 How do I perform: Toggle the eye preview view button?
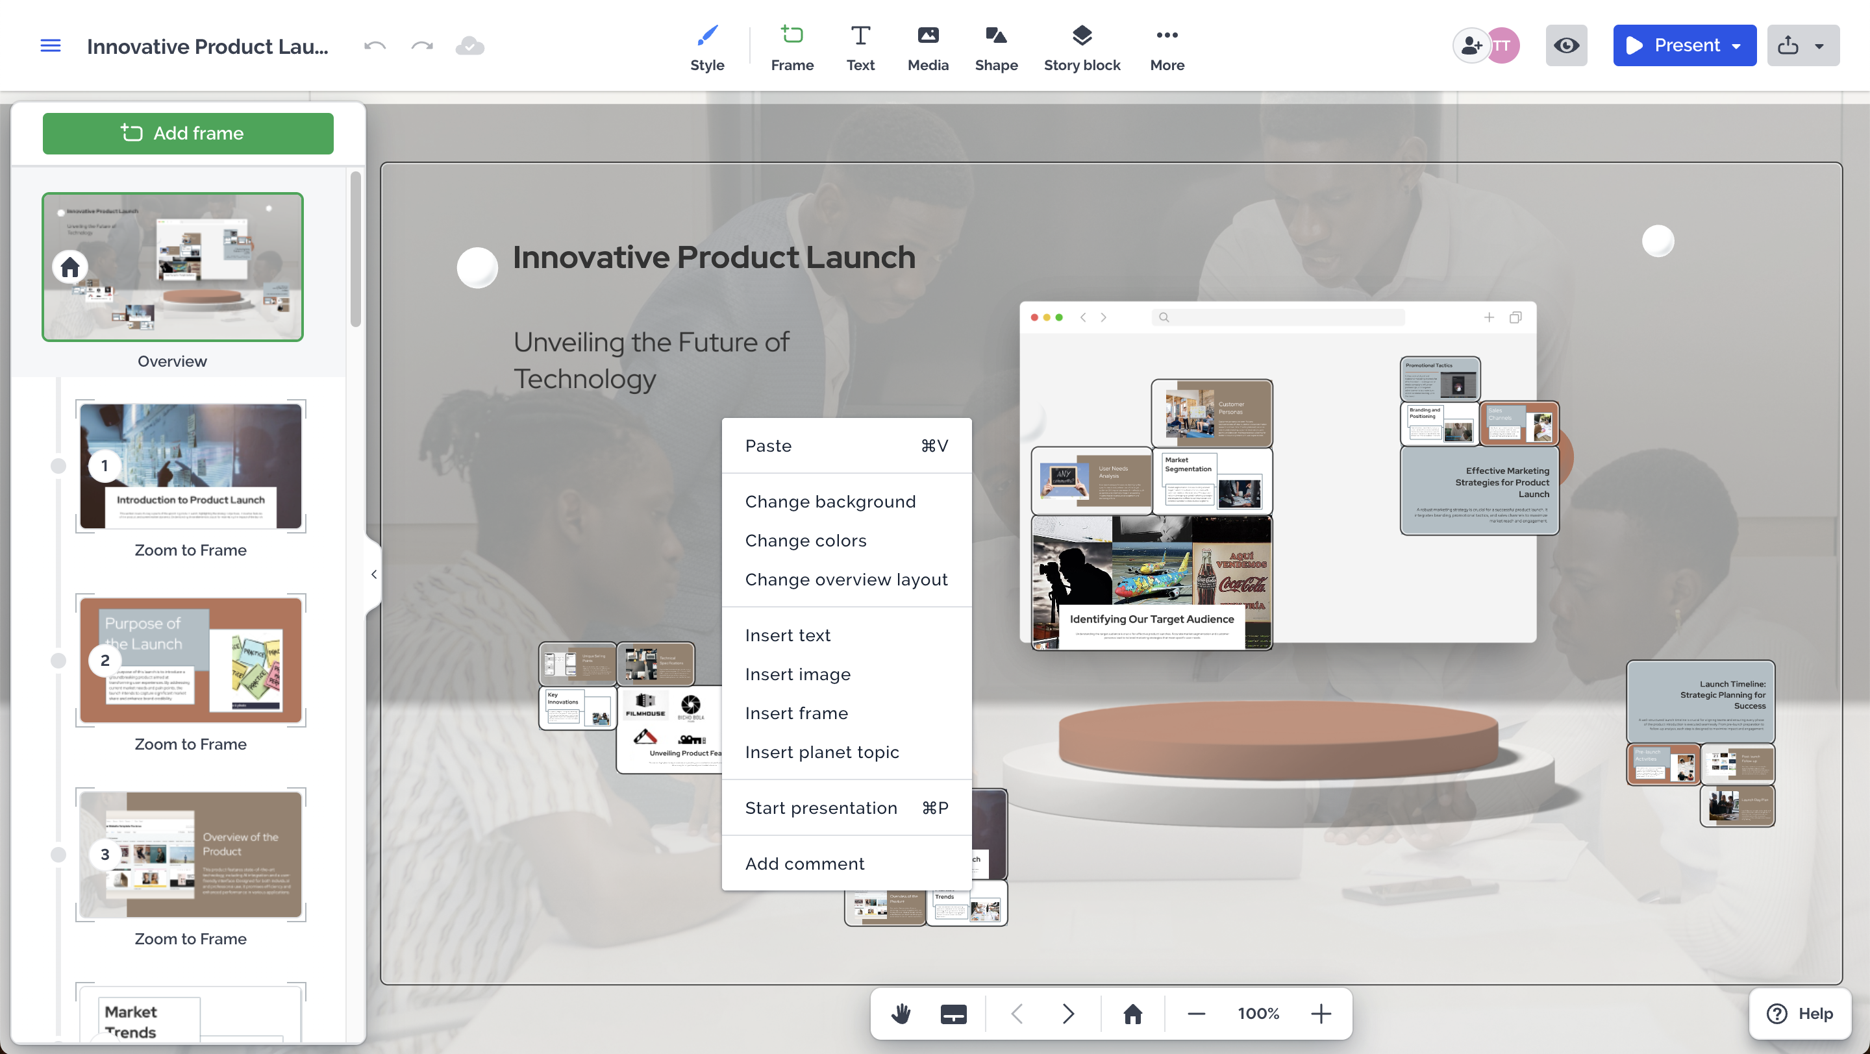pos(1566,45)
